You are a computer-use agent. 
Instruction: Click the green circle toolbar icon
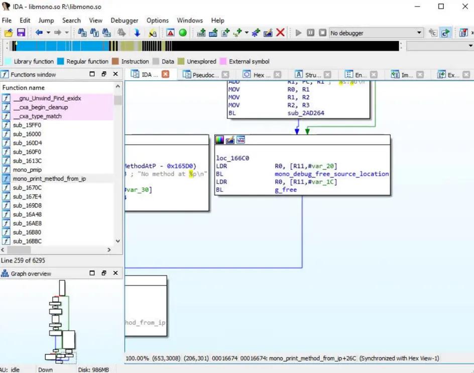tap(183, 33)
